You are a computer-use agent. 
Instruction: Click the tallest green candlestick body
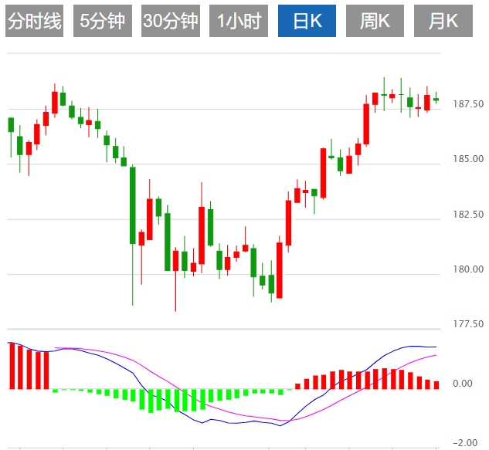[132, 205]
